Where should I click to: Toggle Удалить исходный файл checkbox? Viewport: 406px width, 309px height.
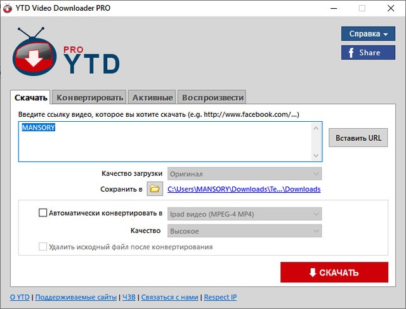click(x=43, y=247)
